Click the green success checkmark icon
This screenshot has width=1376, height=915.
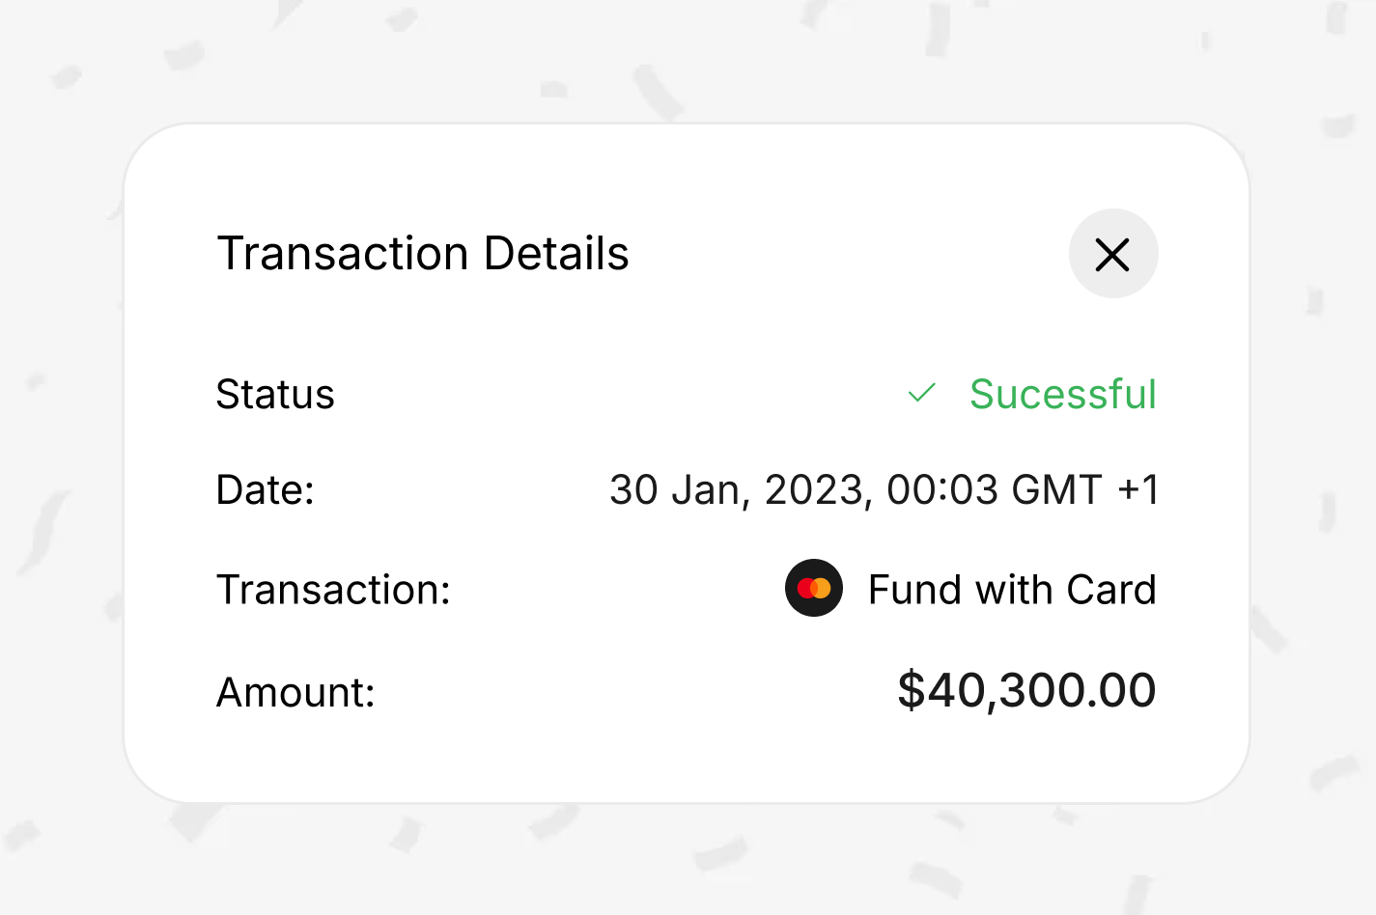[922, 393]
